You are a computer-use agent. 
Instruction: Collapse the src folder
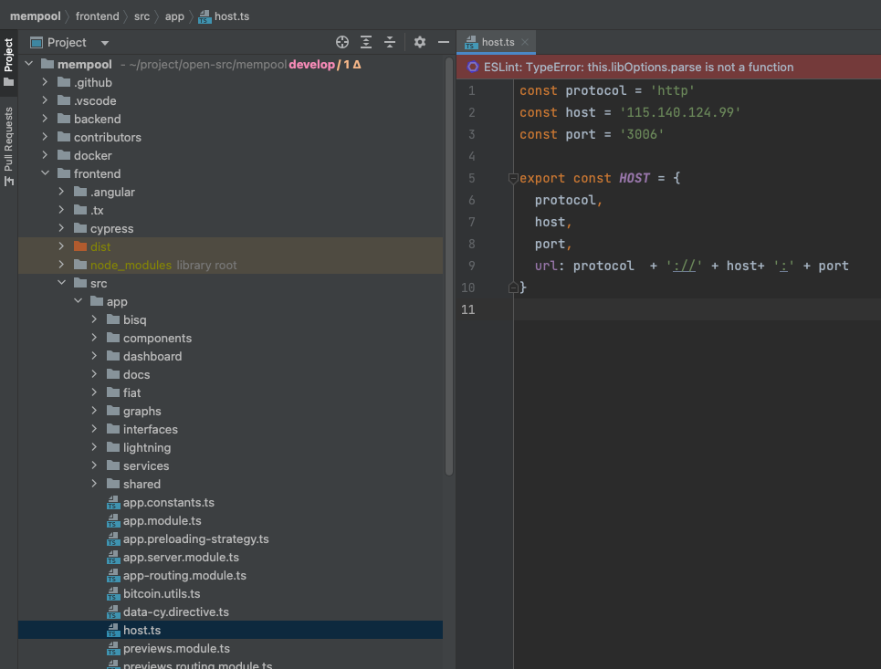[x=61, y=283]
